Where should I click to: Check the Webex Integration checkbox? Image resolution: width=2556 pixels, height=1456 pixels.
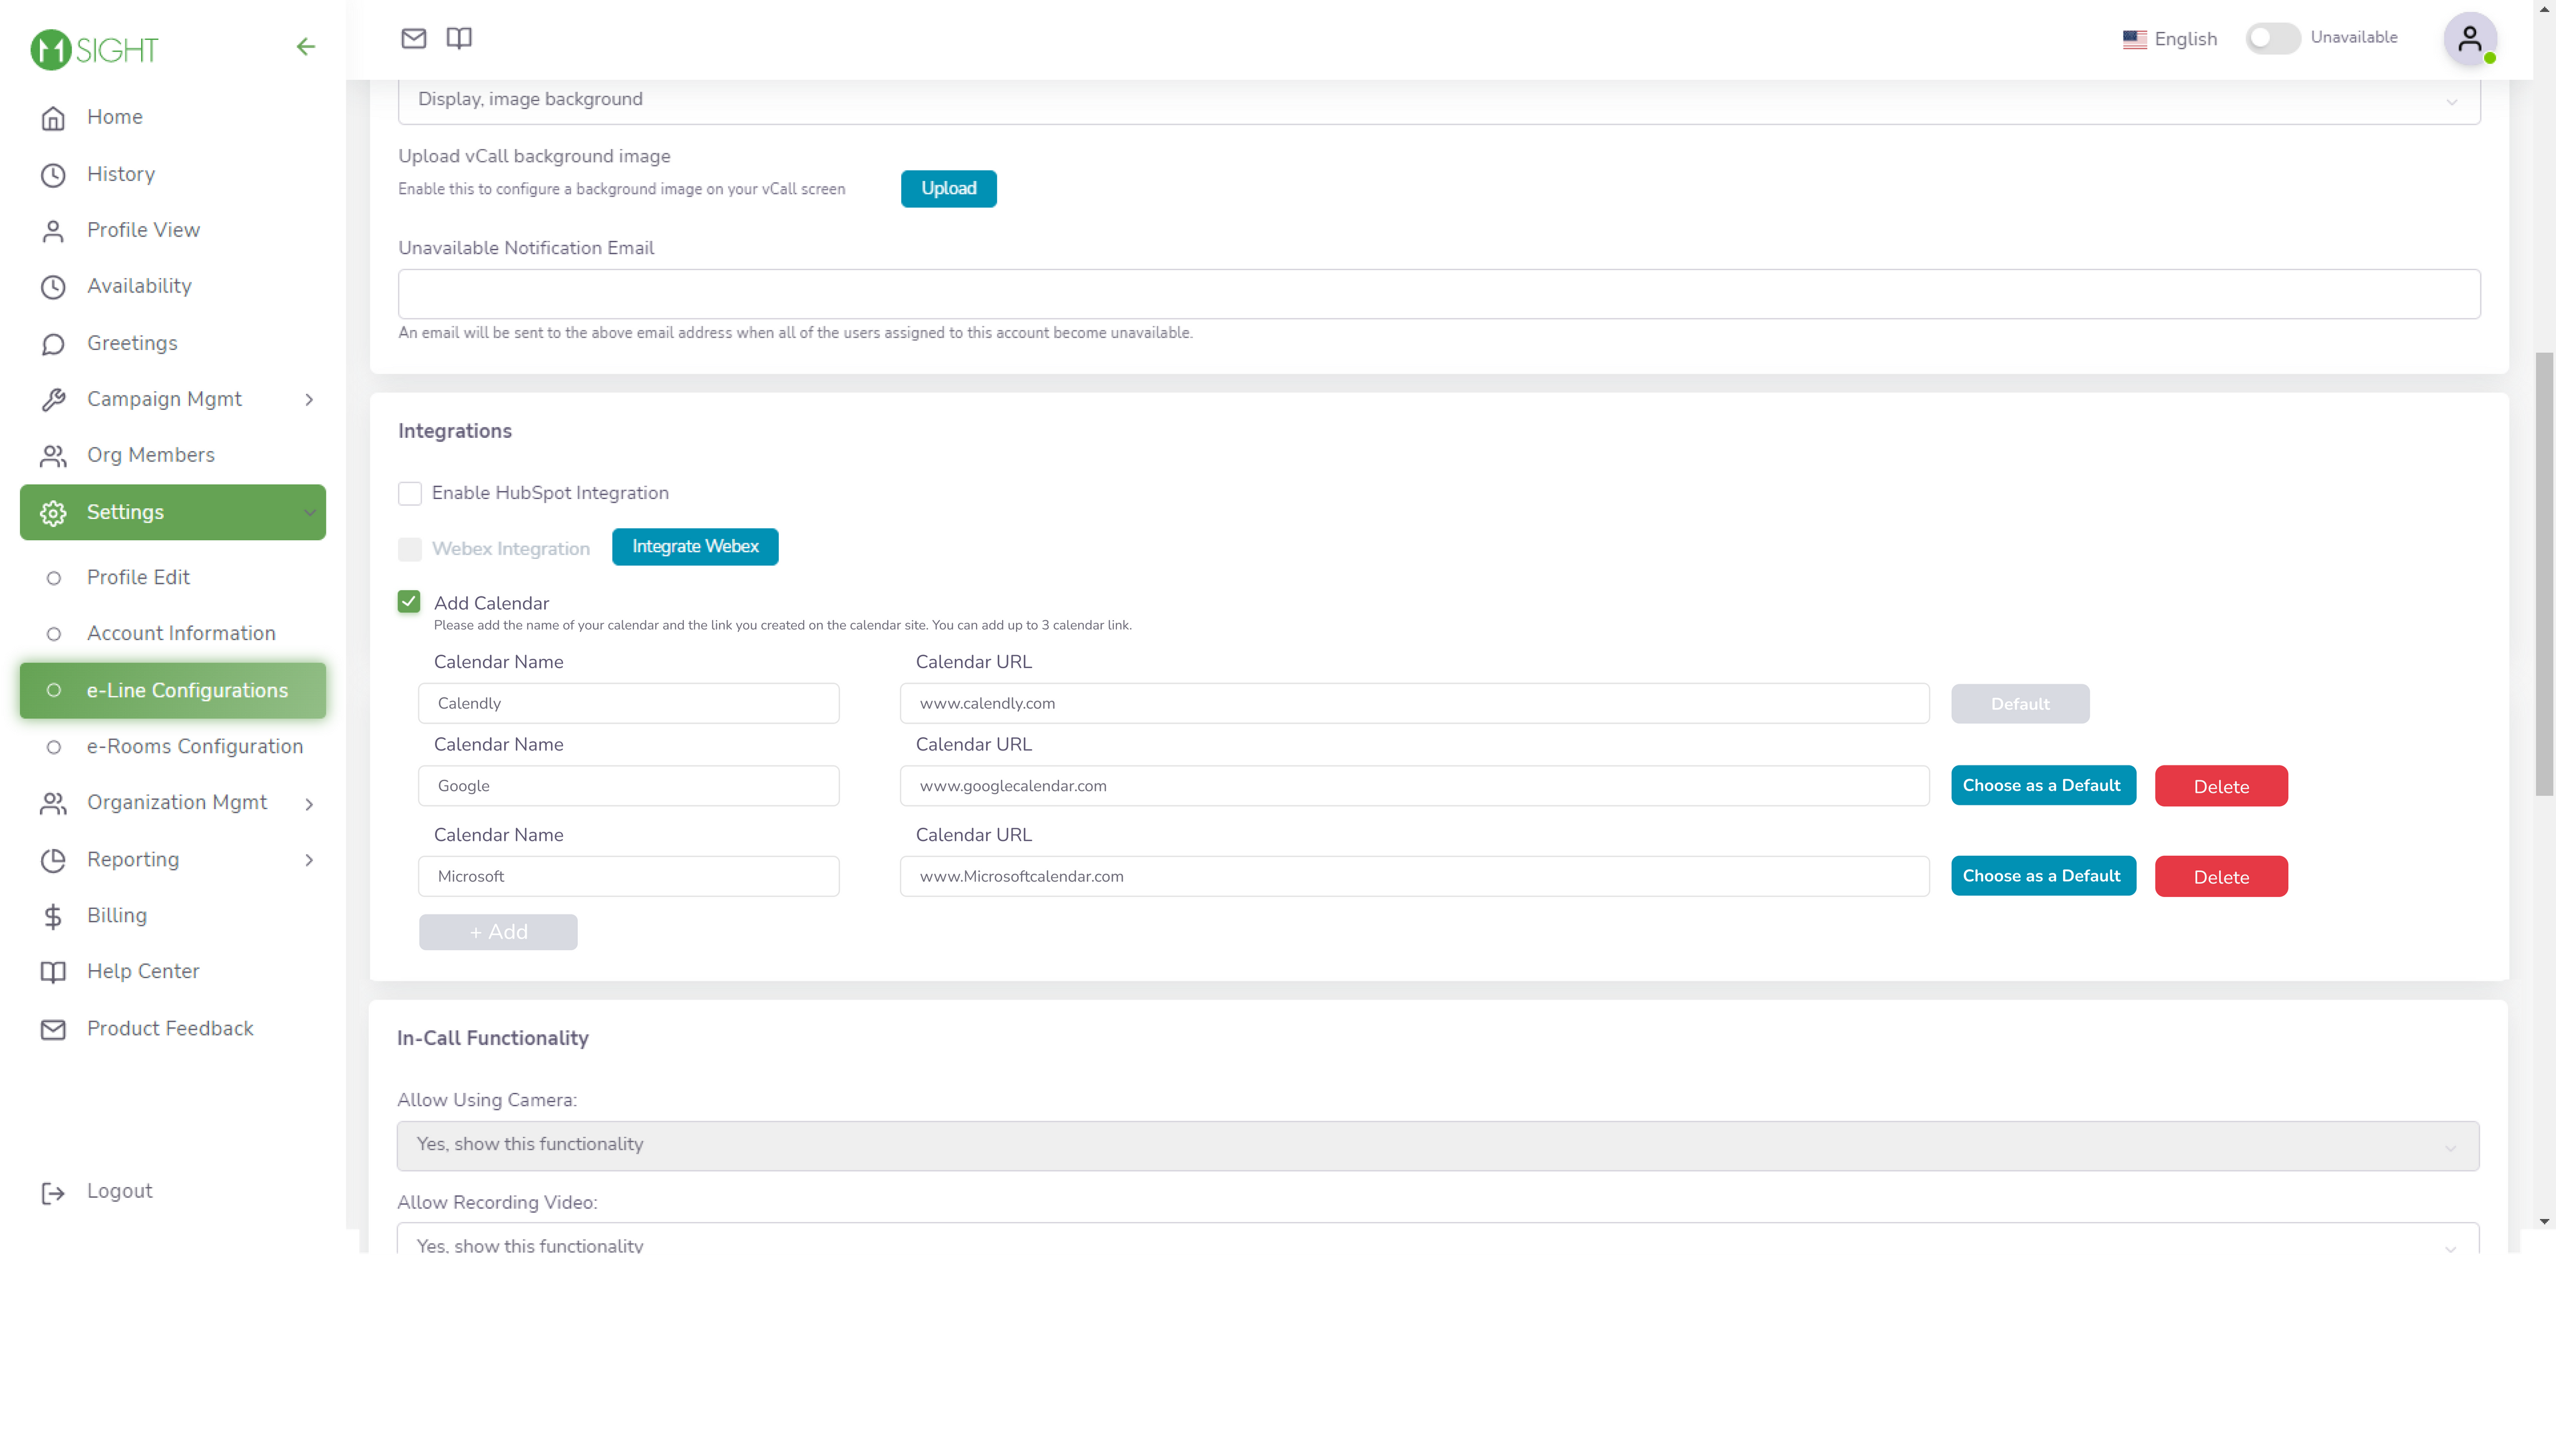(410, 549)
